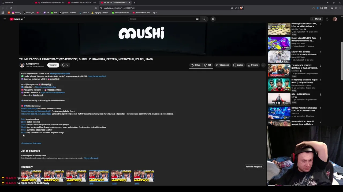
Task: Open the Filman.cc bookmark
Action: coord(85,13)
